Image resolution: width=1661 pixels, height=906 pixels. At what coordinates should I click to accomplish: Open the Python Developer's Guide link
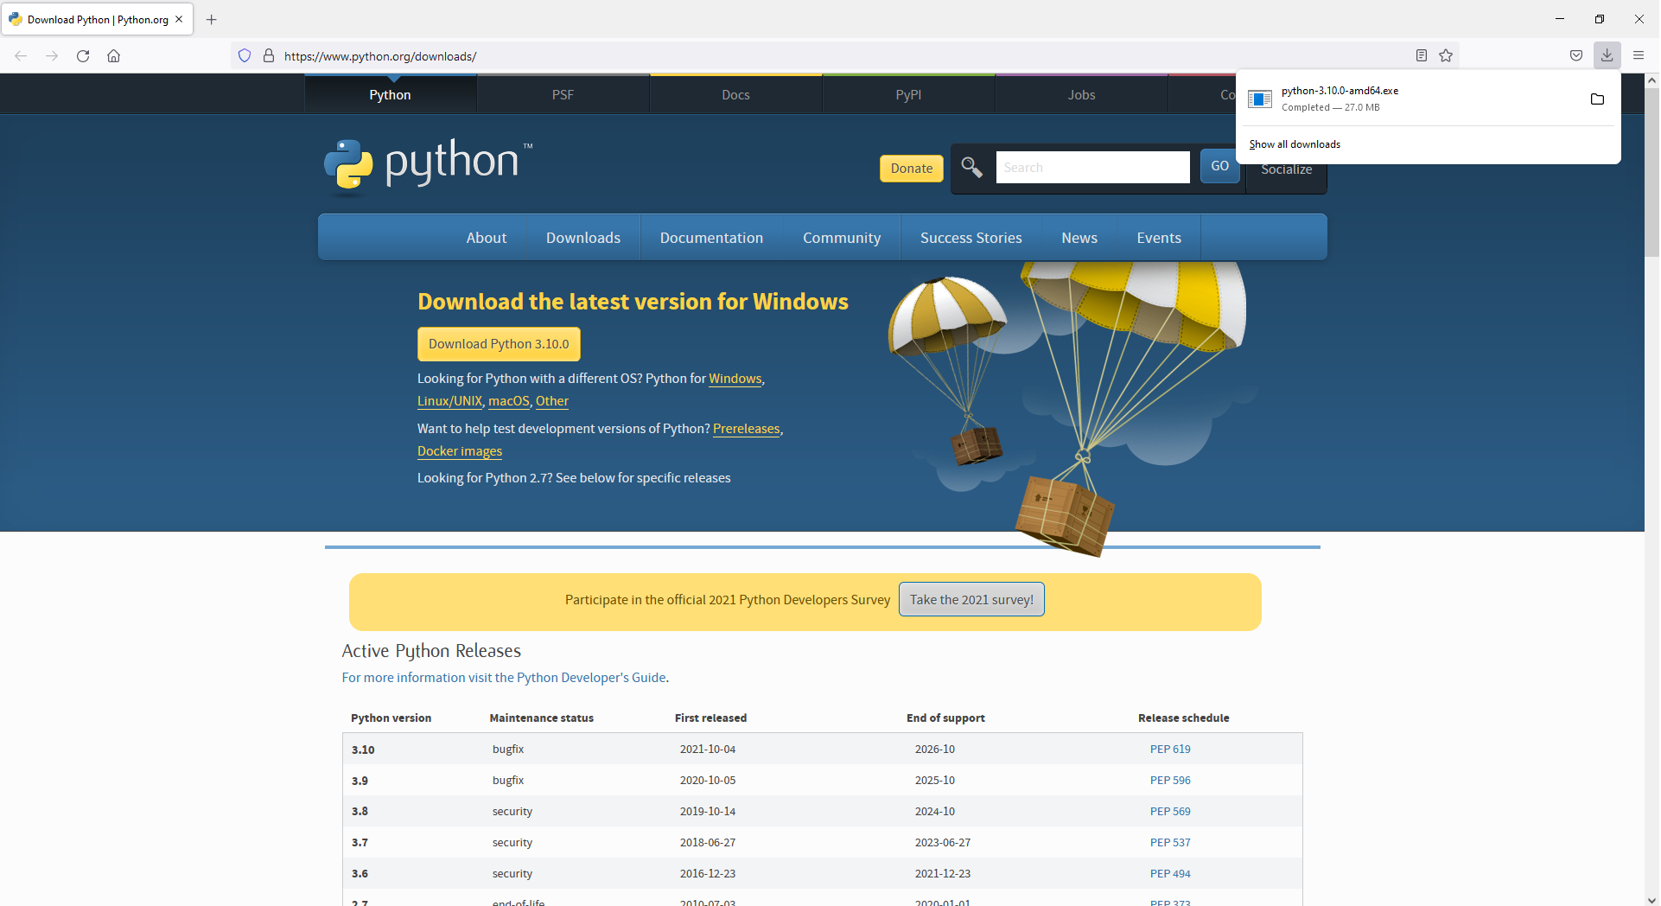504,678
